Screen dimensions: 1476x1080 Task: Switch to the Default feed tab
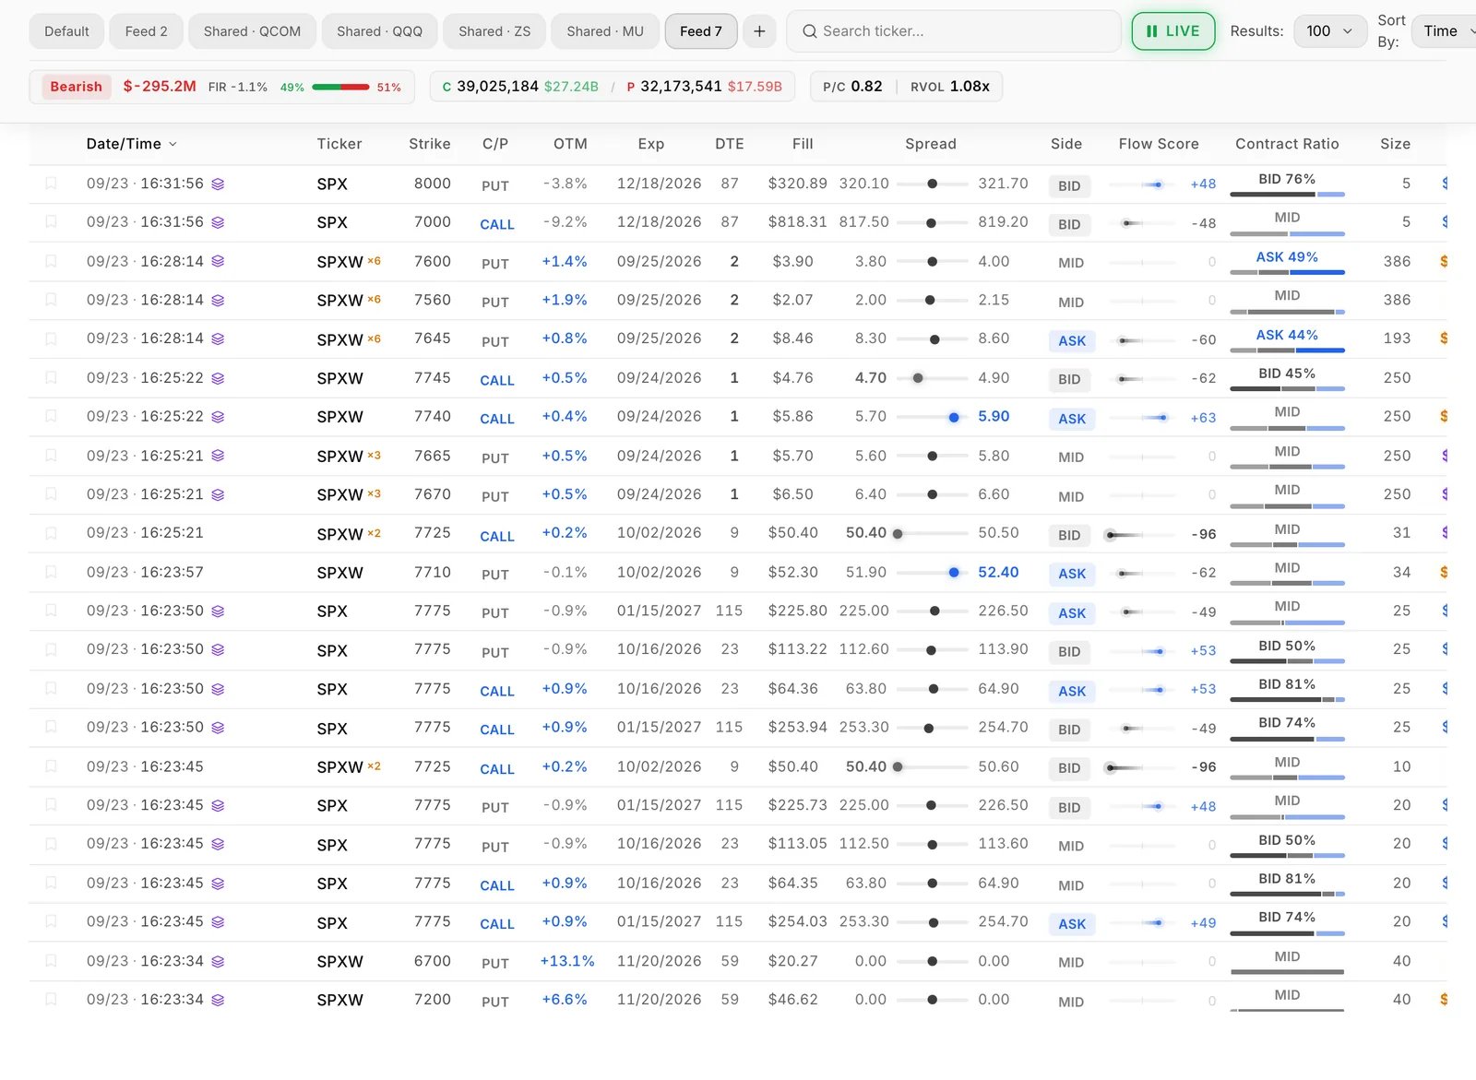click(67, 31)
